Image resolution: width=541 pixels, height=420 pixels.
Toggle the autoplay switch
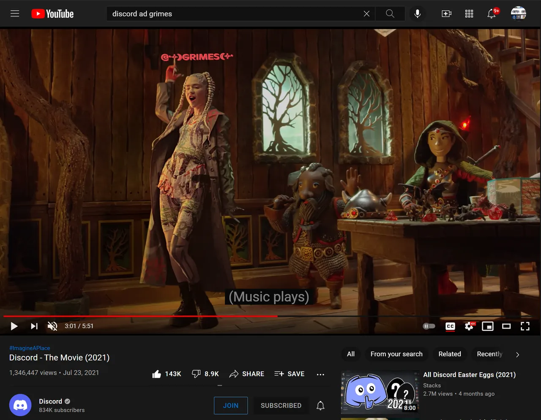429,326
